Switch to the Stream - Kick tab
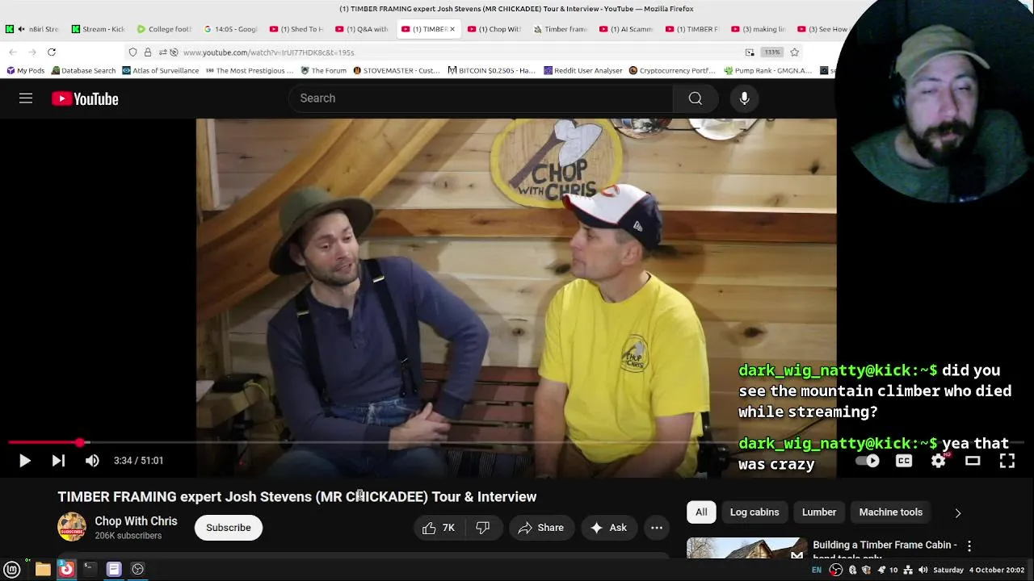The width and height of the screenshot is (1034, 581). (98, 29)
